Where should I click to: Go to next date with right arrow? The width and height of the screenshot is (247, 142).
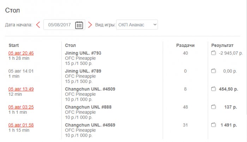(x=90, y=25)
